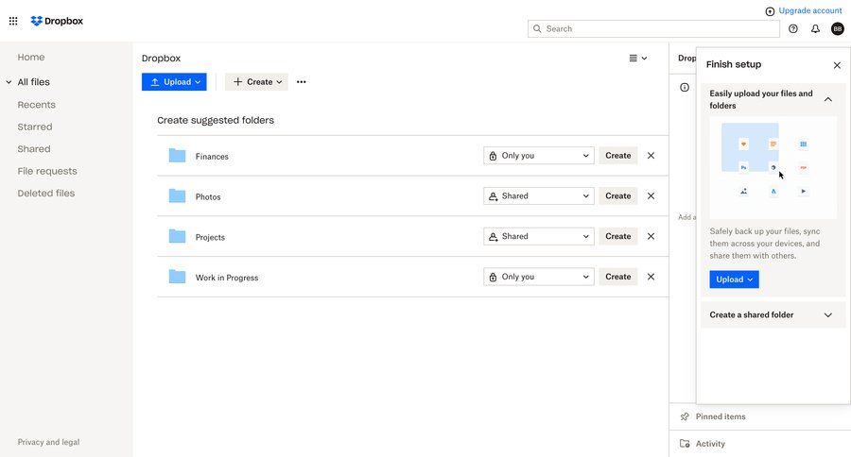Open notifications bell icon
The width and height of the screenshot is (851, 457).
coord(815,28)
